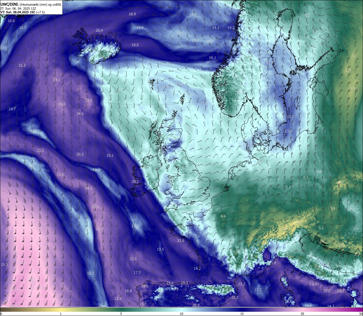Click the 18.8 value label
Screen dimensions: 363x316
pos(128,291)
